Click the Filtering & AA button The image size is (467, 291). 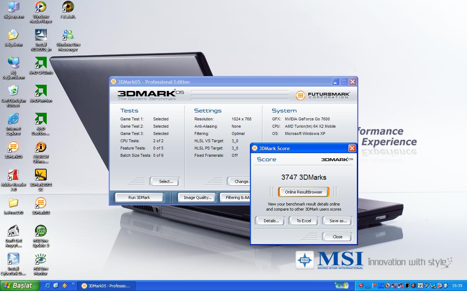tap(235, 198)
